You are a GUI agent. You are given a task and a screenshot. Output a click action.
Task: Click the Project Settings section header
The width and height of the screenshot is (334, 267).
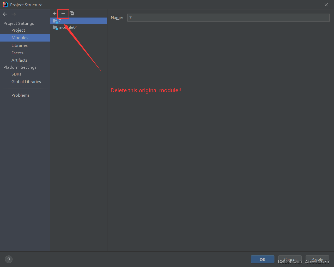pyautogui.click(x=19, y=24)
